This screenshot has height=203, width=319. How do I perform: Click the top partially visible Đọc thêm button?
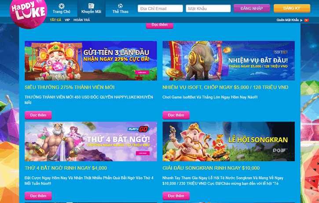coord(159,25)
